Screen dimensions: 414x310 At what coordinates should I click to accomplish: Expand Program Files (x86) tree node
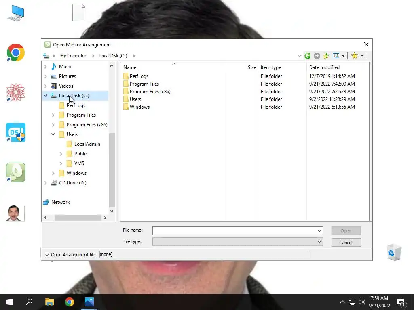pos(53,125)
